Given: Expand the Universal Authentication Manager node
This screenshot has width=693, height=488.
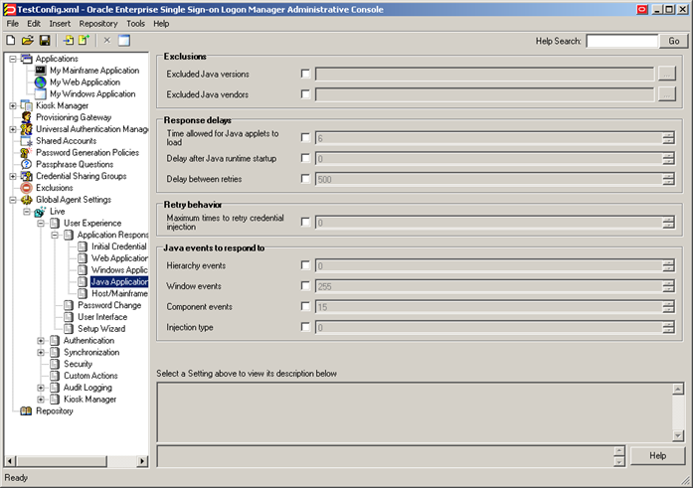Looking at the screenshot, I should pos(13,129).
